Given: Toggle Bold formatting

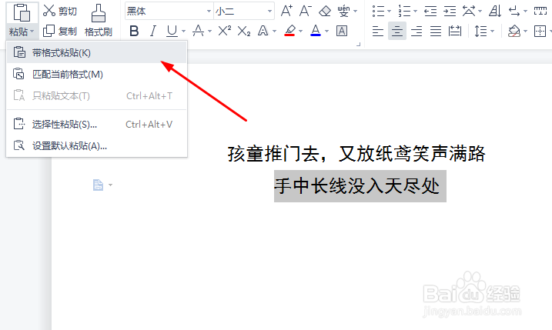Looking at the screenshot, I should pos(134,32).
